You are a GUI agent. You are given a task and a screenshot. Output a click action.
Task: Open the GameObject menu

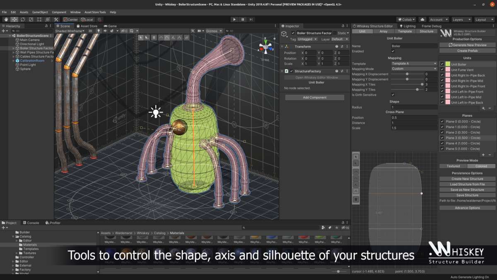40,12
